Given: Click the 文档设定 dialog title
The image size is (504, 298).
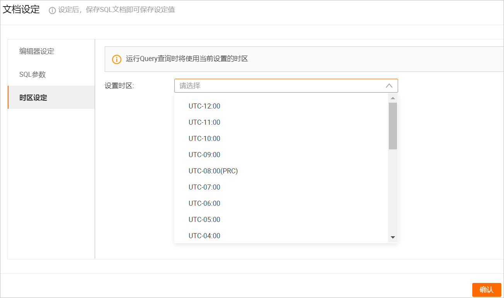Looking at the screenshot, I should (x=21, y=10).
